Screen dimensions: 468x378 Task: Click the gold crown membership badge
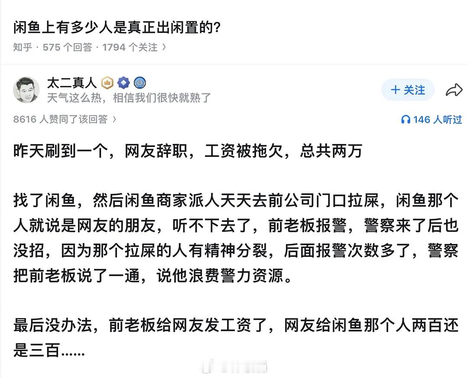click(x=107, y=83)
